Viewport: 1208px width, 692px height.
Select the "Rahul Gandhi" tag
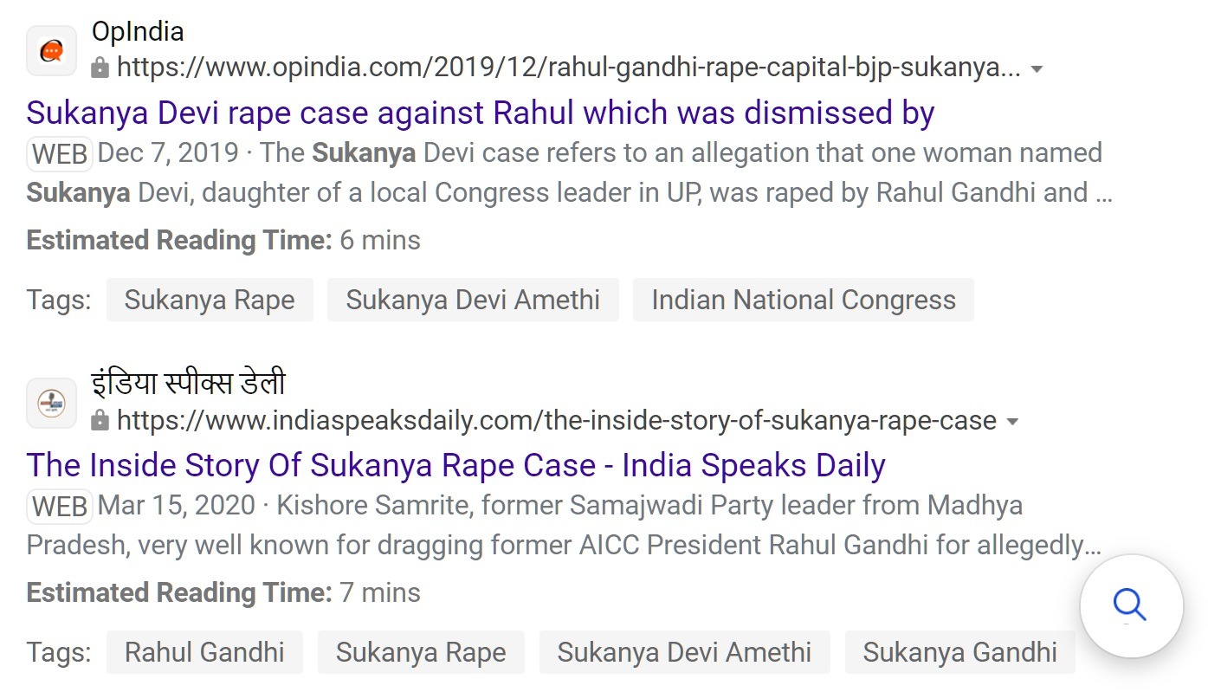tap(204, 652)
